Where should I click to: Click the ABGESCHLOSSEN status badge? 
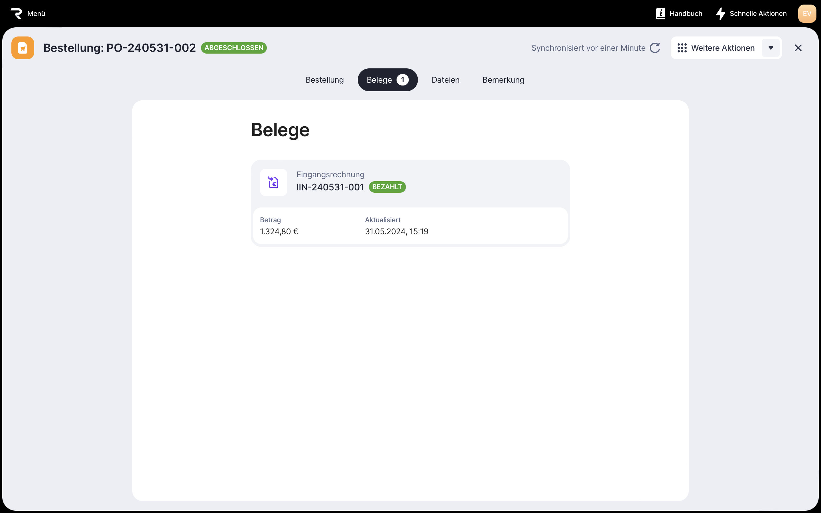234,48
